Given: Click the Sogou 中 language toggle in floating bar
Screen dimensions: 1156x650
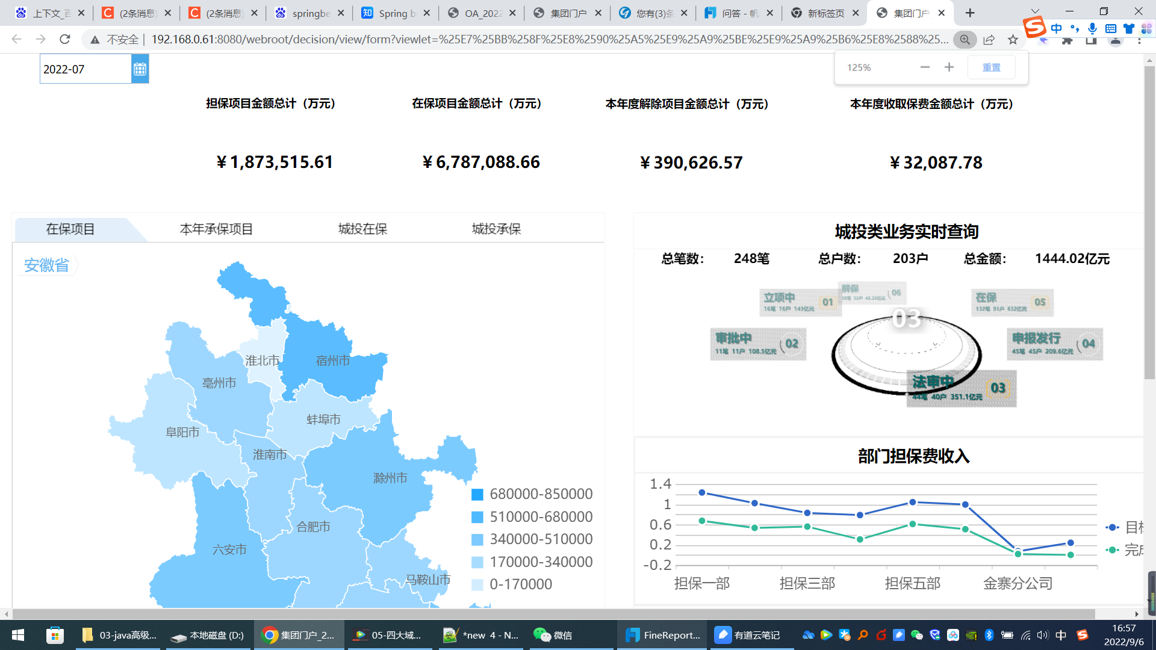Looking at the screenshot, I should point(1056,28).
